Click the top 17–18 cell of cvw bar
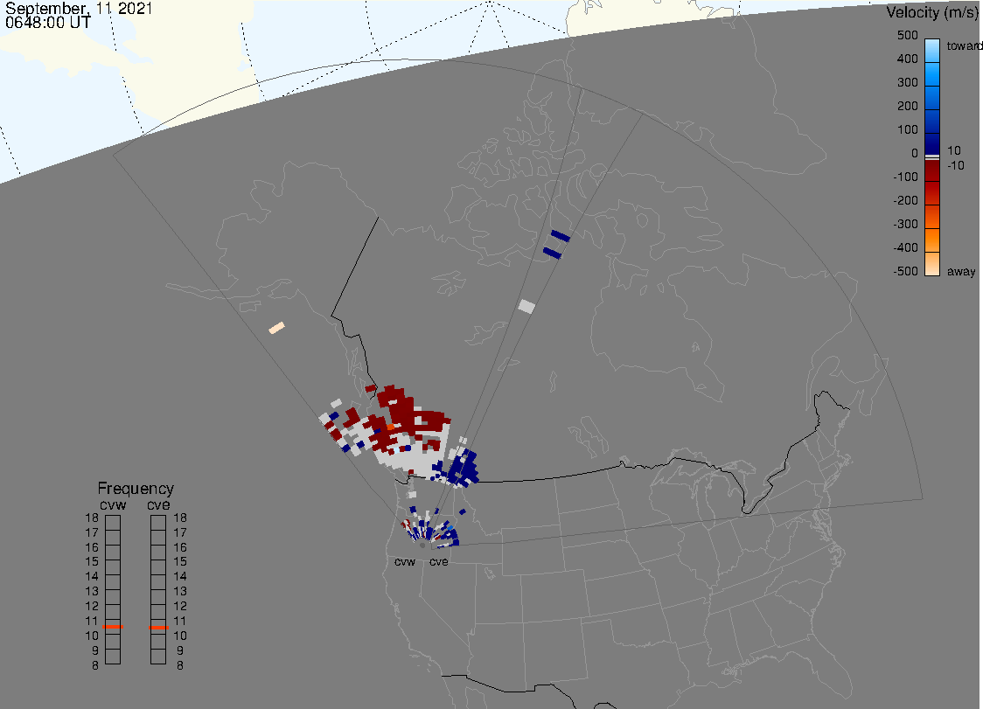Viewport: 983px width, 709px height. pyautogui.click(x=113, y=523)
